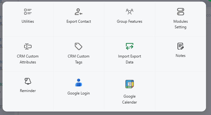Click the CRM Custom Attributes text

[x=28, y=59]
